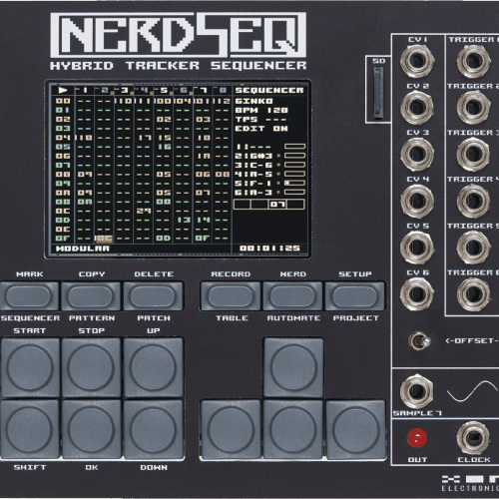Push the DELETE / PATCH button
This screenshot has width=499, height=499.
[x=153, y=296]
